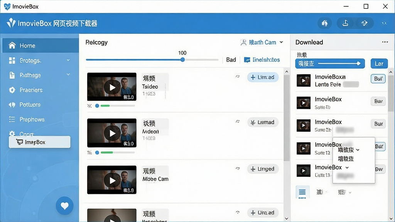Play the Taideo video thumbnail
Screen dimensions: 395x222
pos(112,87)
